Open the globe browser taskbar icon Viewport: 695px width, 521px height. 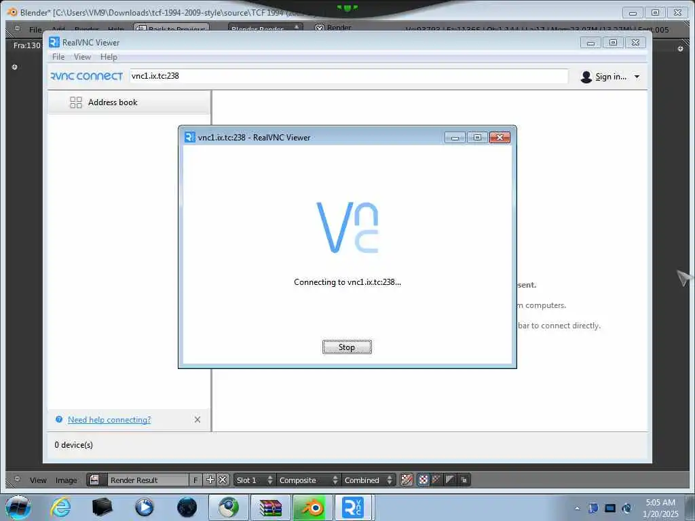tap(187, 507)
